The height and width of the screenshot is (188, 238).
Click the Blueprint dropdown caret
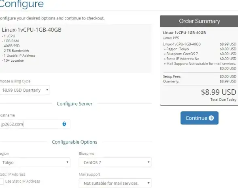click(149, 162)
